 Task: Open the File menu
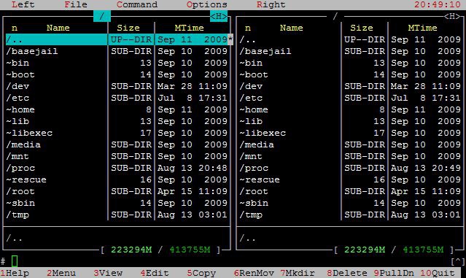click(x=76, y=5)
